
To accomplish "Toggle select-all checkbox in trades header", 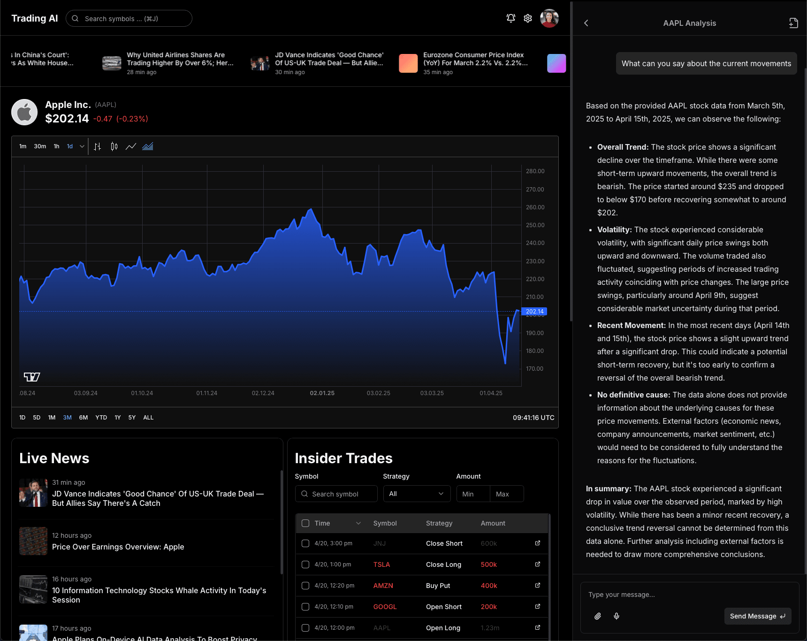I will 305,523.
